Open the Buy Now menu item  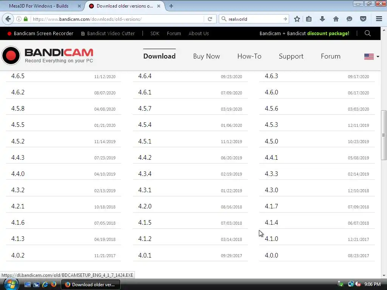[206, 56]
